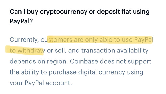This screenshot has width=166, height=94.
Task: Click the question heading about buying cryptocurrency
Action: (80, 16)
